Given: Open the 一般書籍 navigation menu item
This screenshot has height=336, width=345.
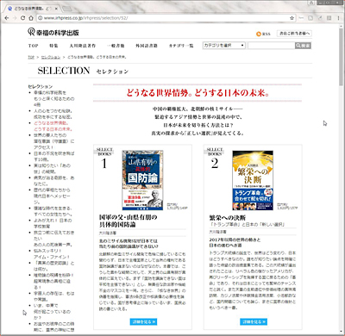Looking at the screenshot, I should 116,46.
